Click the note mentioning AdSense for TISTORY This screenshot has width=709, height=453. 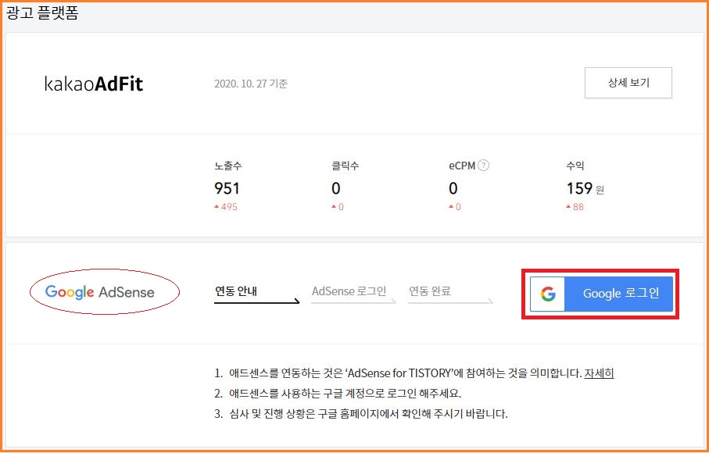tap(414, 373)
